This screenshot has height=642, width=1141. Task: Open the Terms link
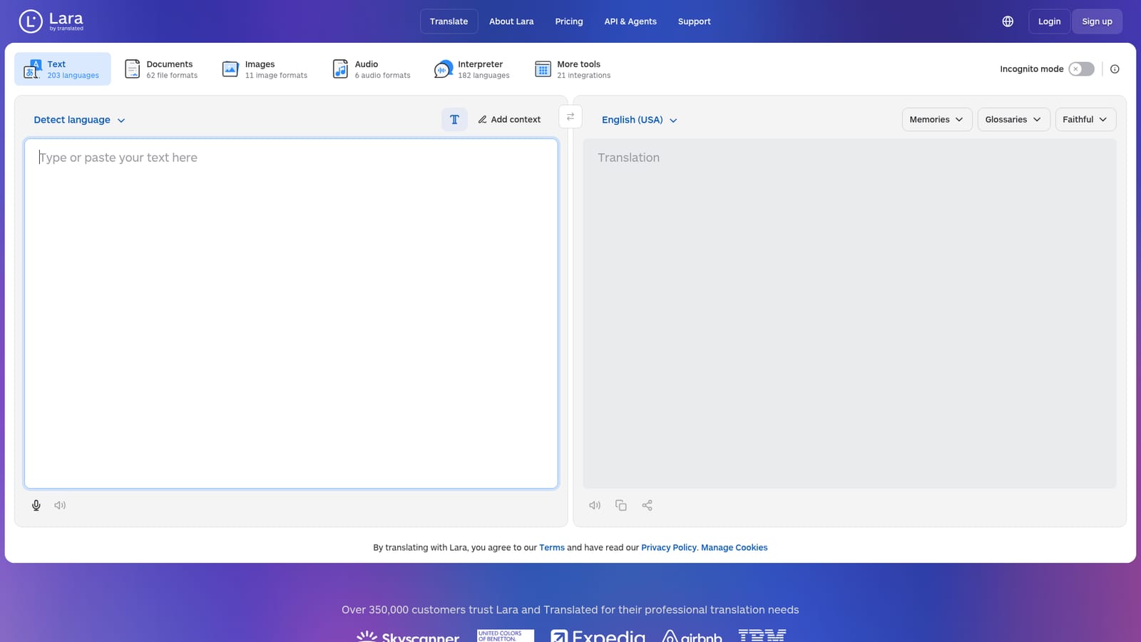[x=552, y=548]
